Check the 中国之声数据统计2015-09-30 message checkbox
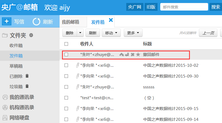Viewport: 222px width, 123px height. [66, 76]
